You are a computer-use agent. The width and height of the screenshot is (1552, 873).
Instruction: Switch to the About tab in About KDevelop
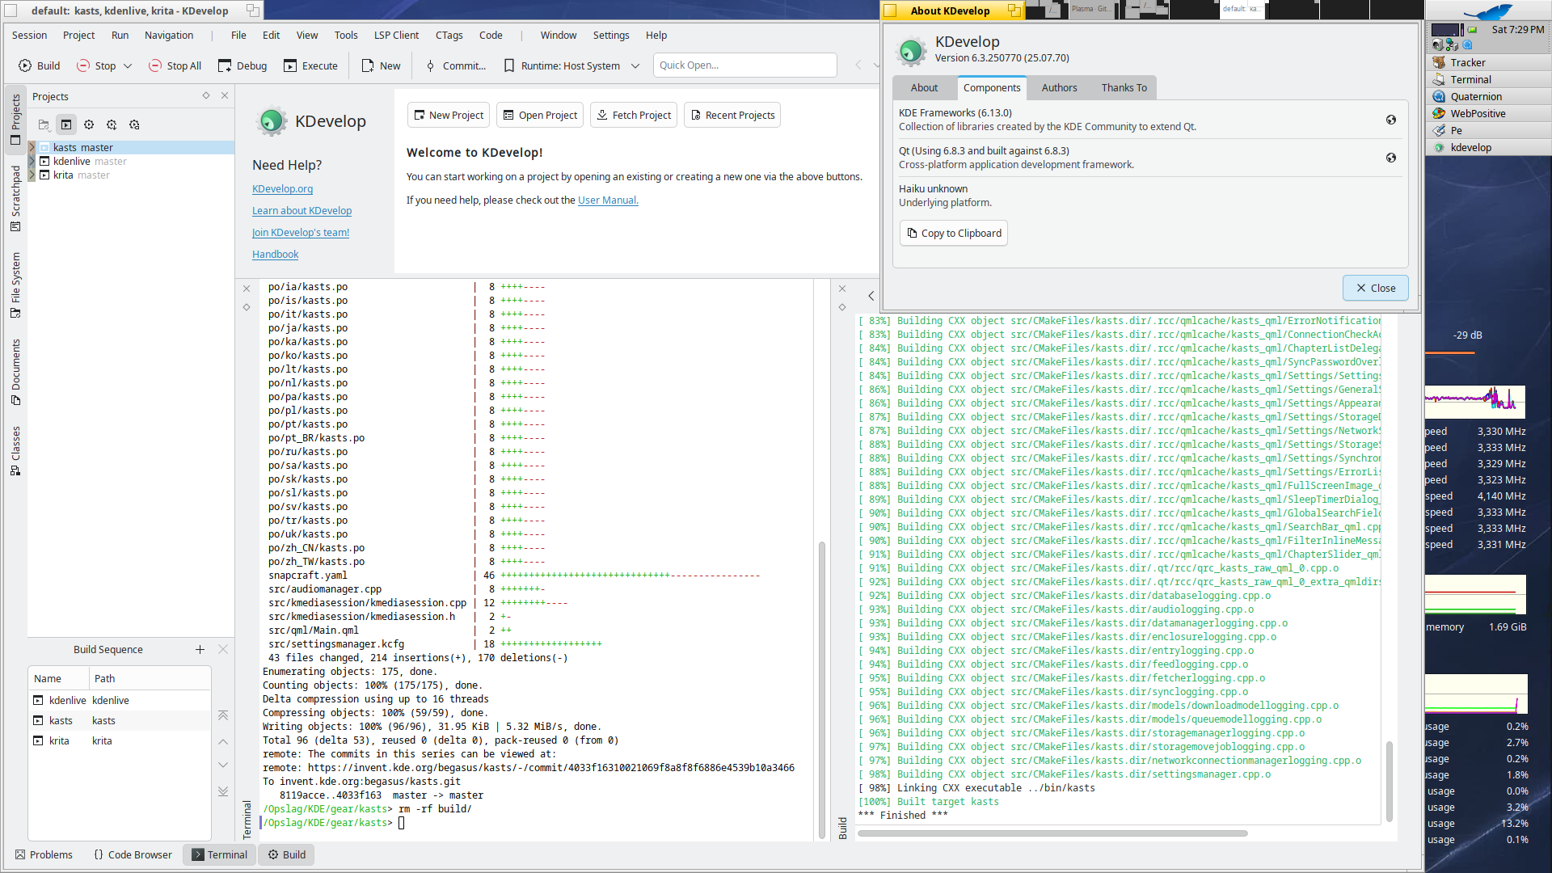(x=924, y=87)
